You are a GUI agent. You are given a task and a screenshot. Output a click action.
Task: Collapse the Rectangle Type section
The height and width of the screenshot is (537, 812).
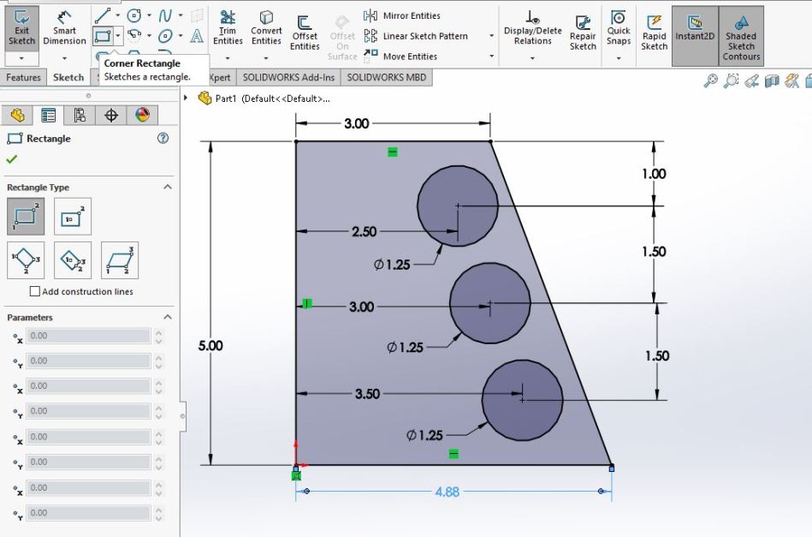coord(168,187)
